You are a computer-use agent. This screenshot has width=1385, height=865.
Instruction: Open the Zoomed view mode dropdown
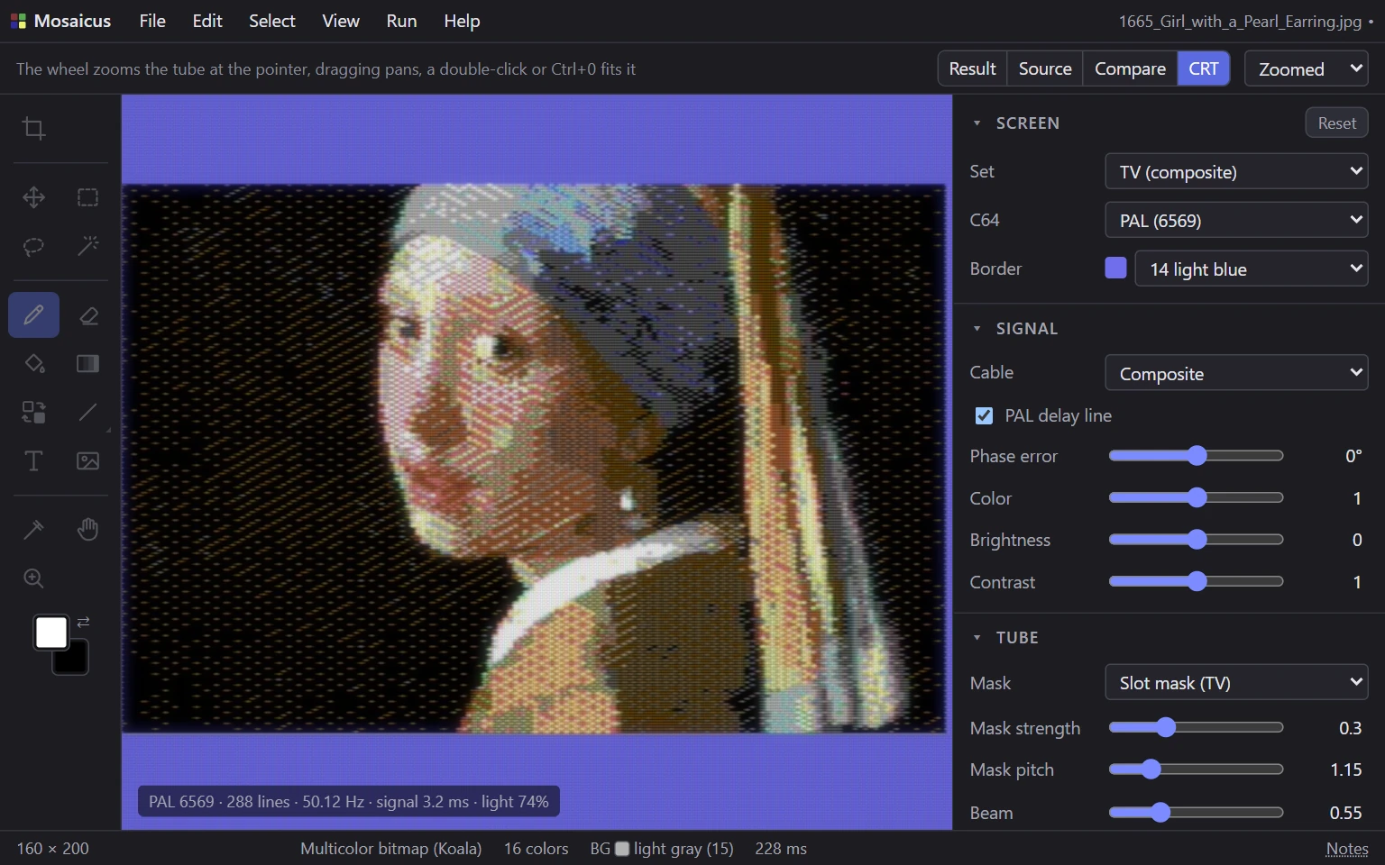coord(1306,68)
